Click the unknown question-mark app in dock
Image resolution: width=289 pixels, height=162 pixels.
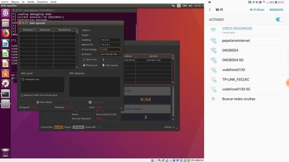click(x=5, y=104)
